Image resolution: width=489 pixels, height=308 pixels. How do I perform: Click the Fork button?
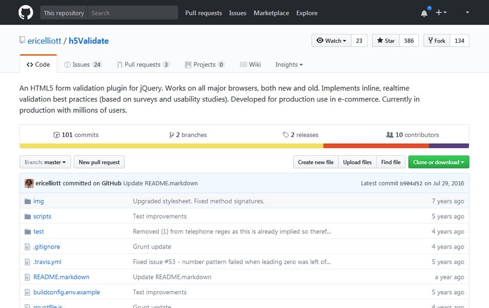pos(436,41)
